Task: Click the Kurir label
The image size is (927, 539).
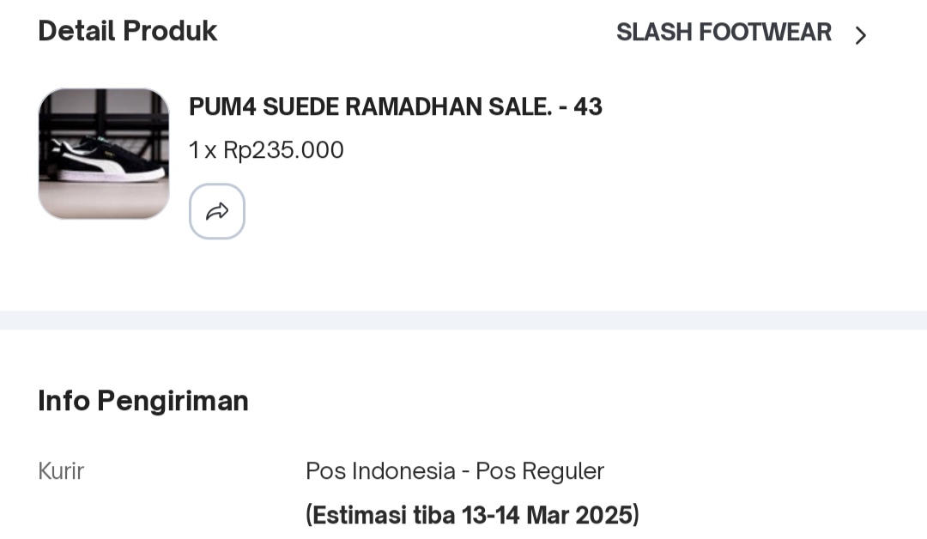Action: [61, 471]
